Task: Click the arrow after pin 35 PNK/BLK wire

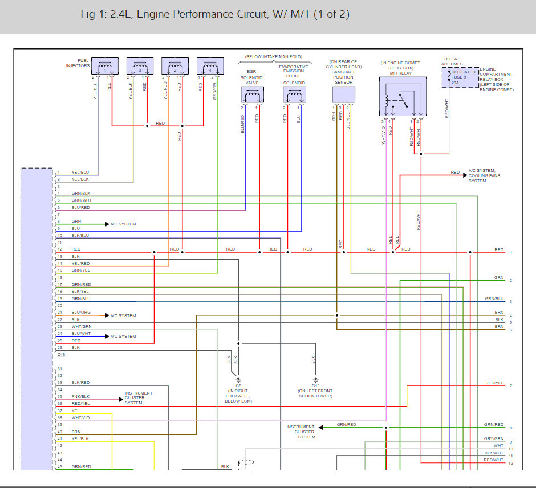Action: (x=121, y=399)
